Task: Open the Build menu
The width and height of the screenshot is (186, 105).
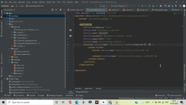Action: [49, 2]
